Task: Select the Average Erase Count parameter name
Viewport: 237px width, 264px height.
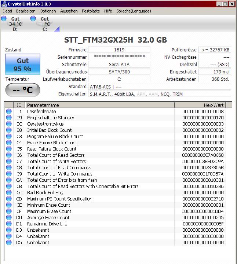Action: 48,217
